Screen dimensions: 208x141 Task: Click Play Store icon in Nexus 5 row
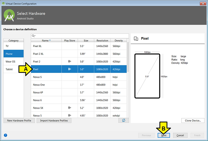69,115
